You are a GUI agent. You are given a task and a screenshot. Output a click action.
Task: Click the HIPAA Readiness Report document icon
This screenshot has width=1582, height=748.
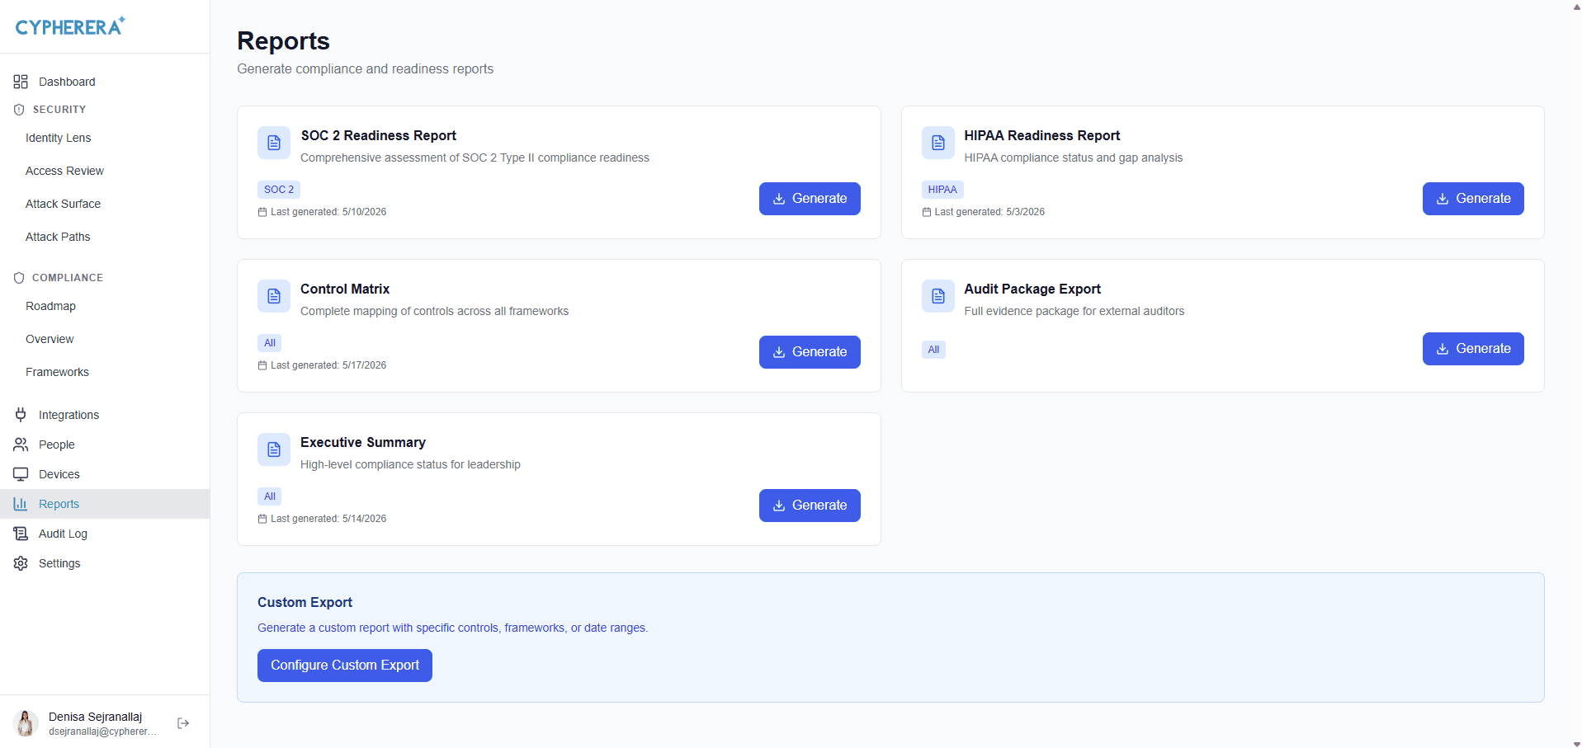(938, 143)
